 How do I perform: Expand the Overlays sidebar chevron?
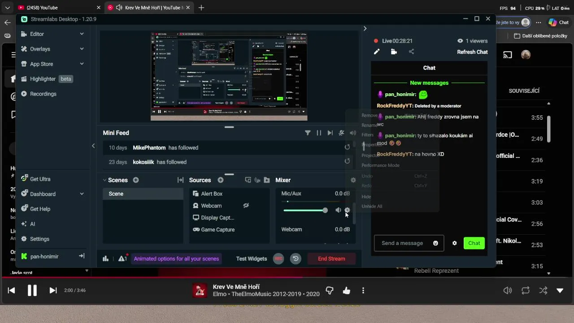click(x=82, y=49)
